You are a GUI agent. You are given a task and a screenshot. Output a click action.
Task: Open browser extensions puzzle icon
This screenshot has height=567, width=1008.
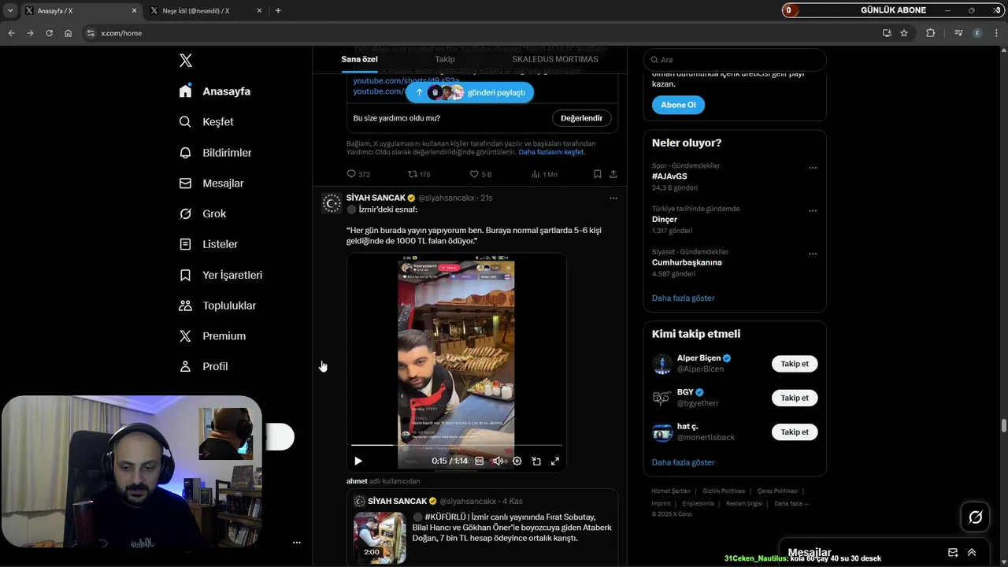click(x=930, y=33)
